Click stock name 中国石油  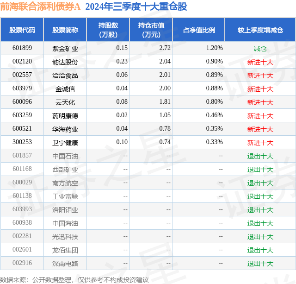(x=65, y=156)
